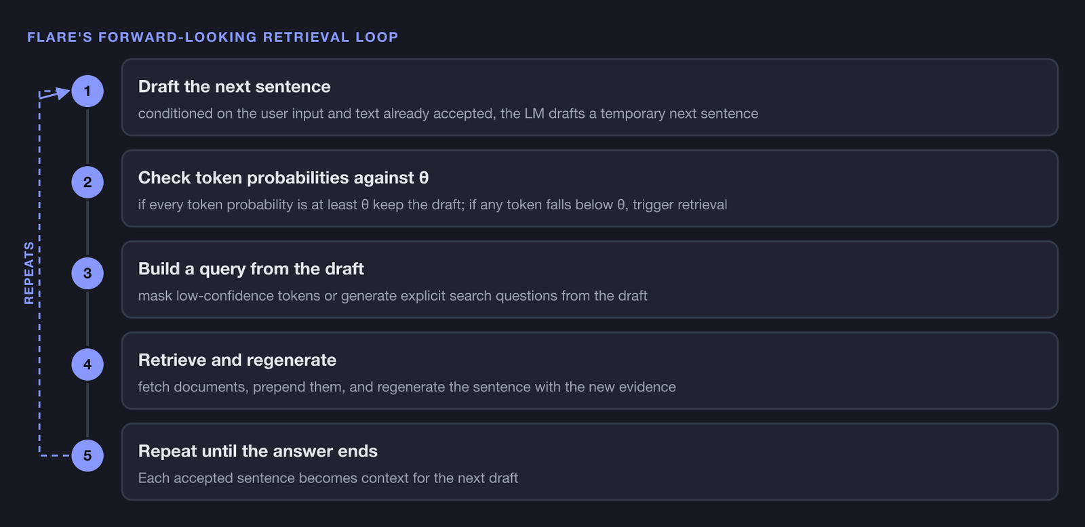Screen dimensions: 1085x527
Task: Click the fetch documents, prepend them description
Action: 407,387
